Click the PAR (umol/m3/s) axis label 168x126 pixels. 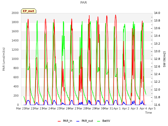click(4, 59)
